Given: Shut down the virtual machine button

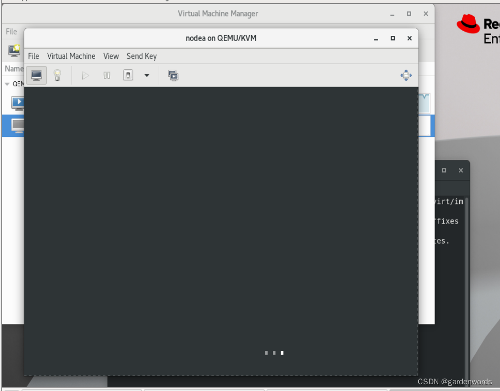Looking at the screenshot, I should [x=128, y=75].
